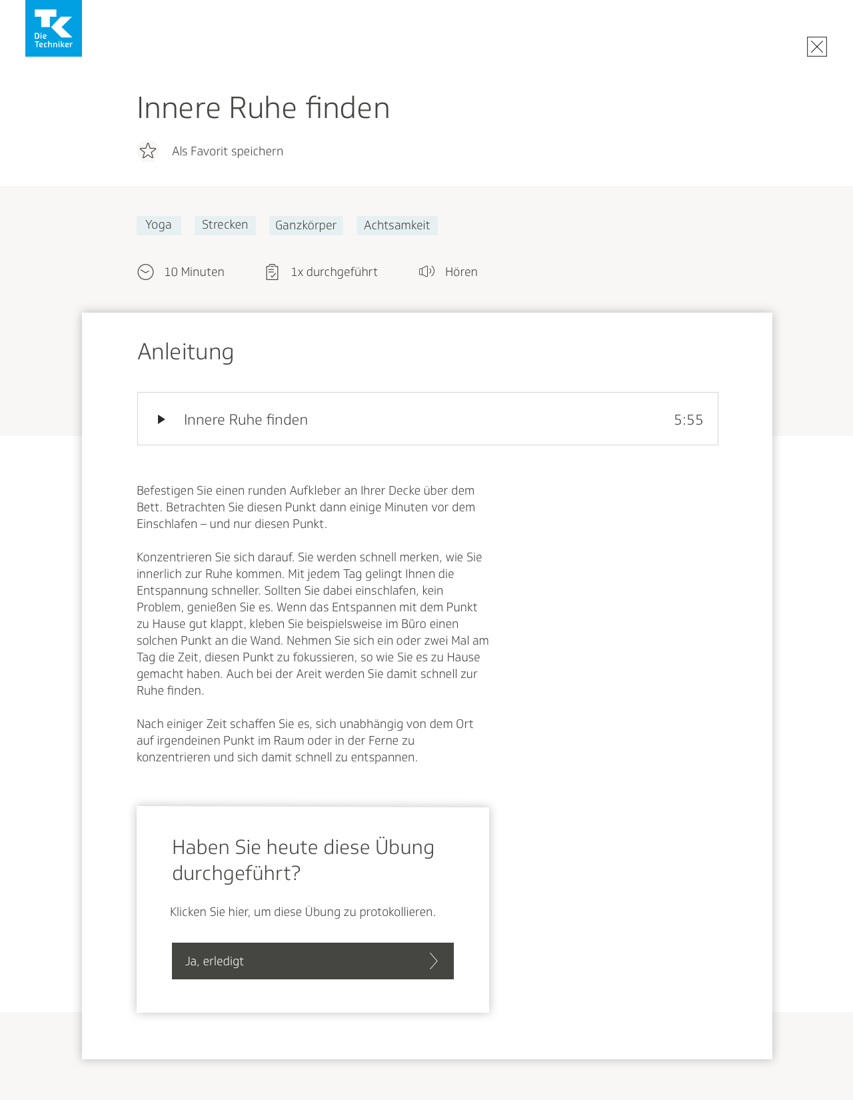Click the TK Die Techniker logo
Viewport: 853px width, 1100px height.
coord(53,28)
